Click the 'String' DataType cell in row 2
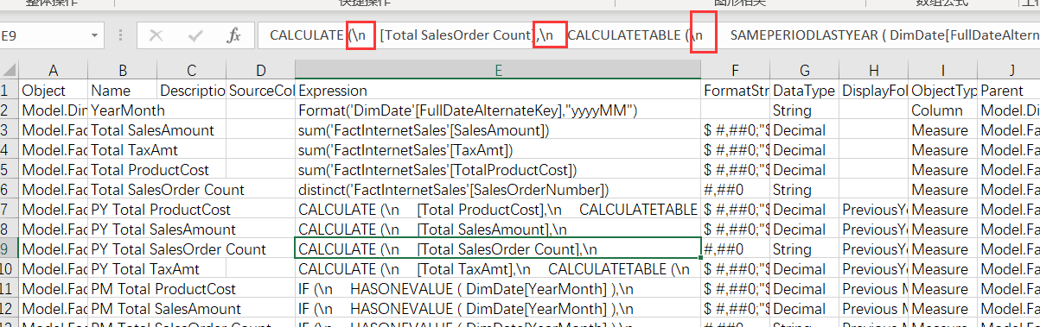 [x=805, y=110]
